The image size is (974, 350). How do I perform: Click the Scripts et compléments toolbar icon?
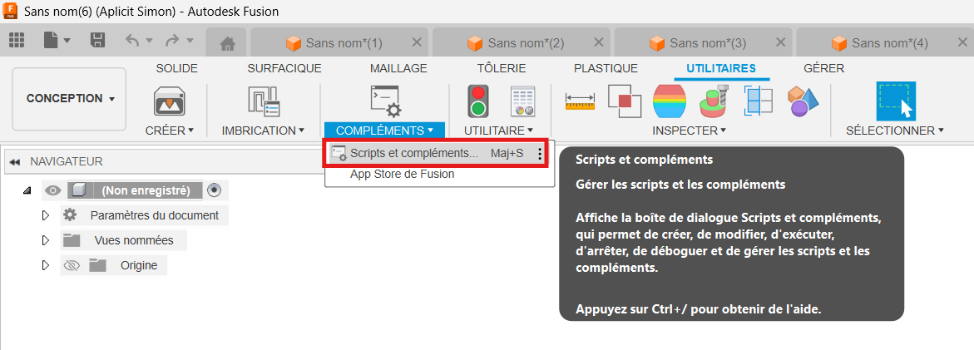385,101
